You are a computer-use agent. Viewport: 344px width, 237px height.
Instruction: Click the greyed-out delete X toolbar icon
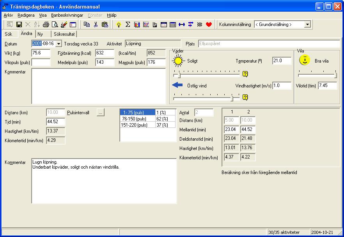click(28, 24)
